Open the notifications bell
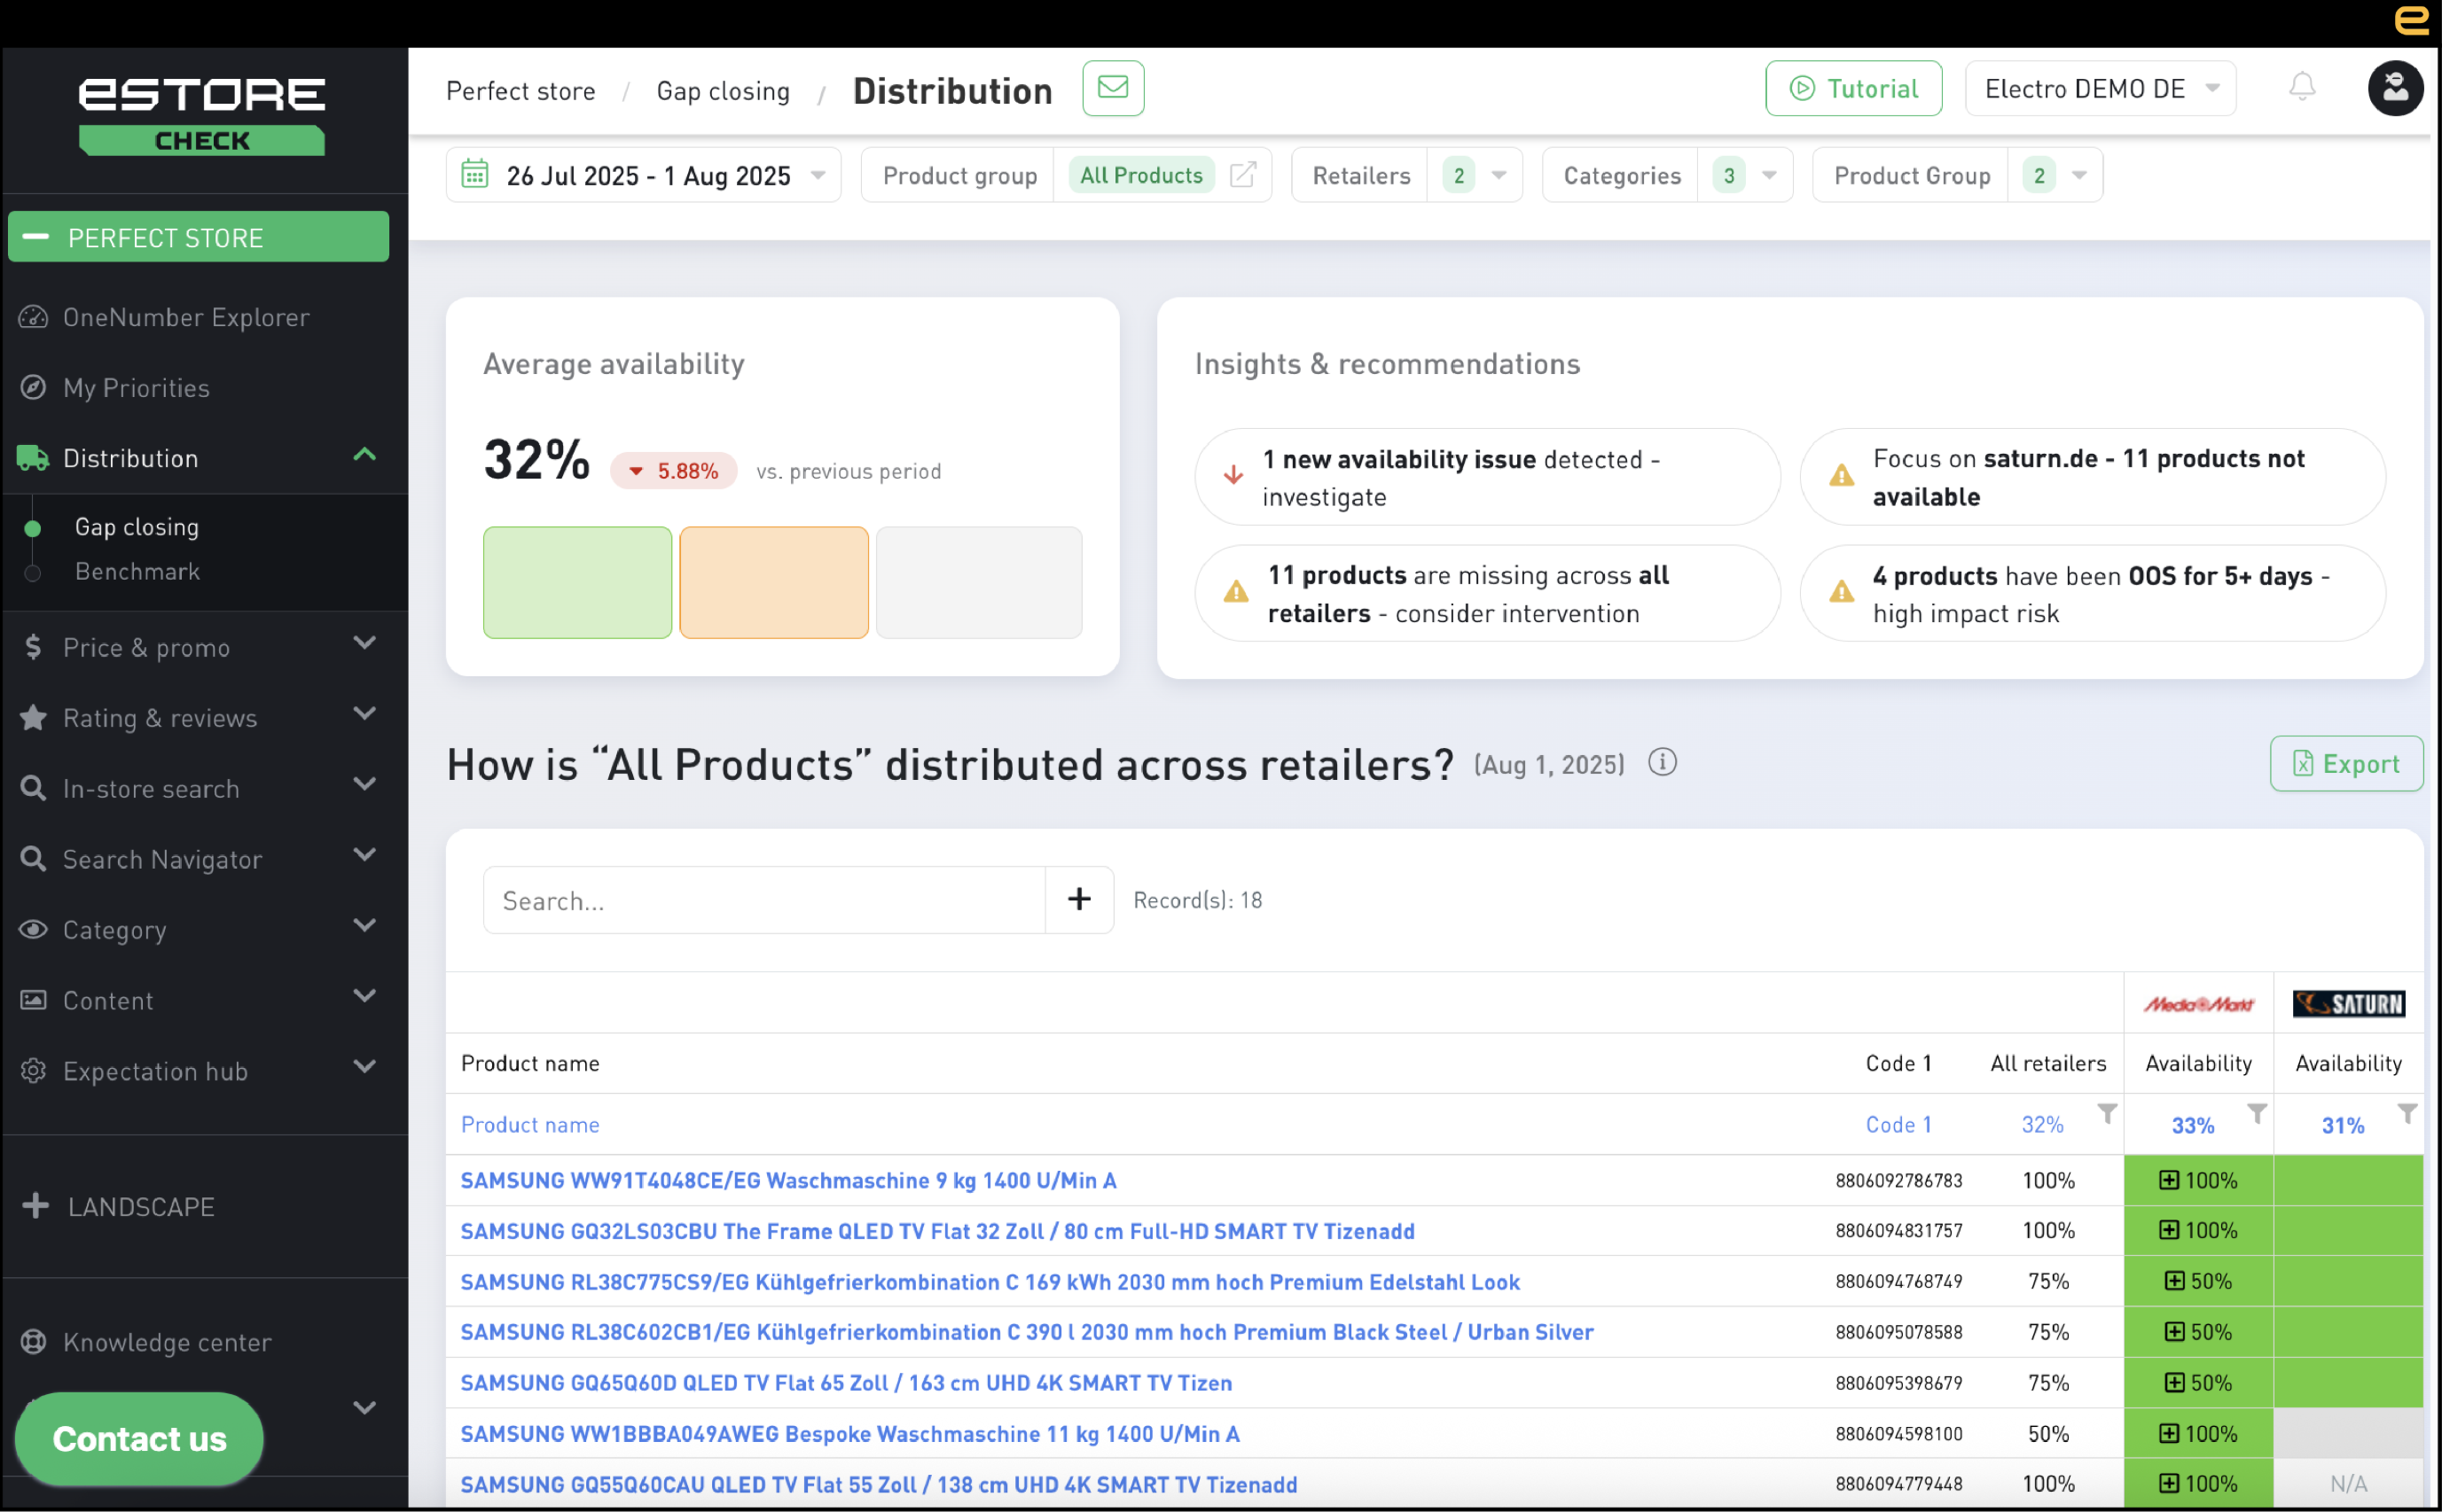This screenshot has height=1512, width=2442. (2301, 88)
